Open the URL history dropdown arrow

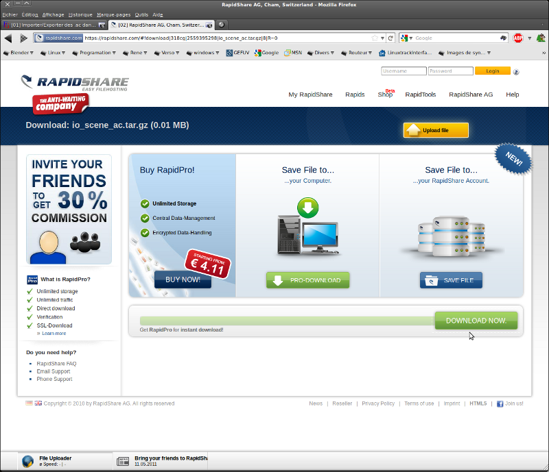[x=383, y=38]
